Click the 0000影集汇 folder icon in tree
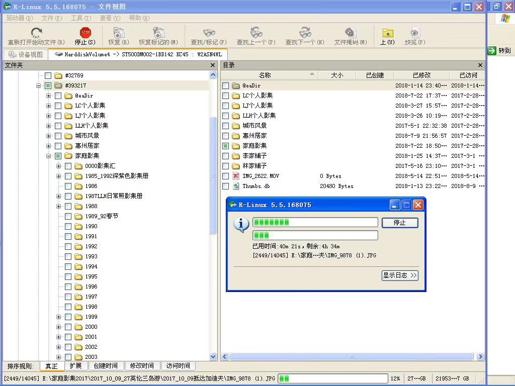This screenshot has height=386, width=515. point(78,166)
